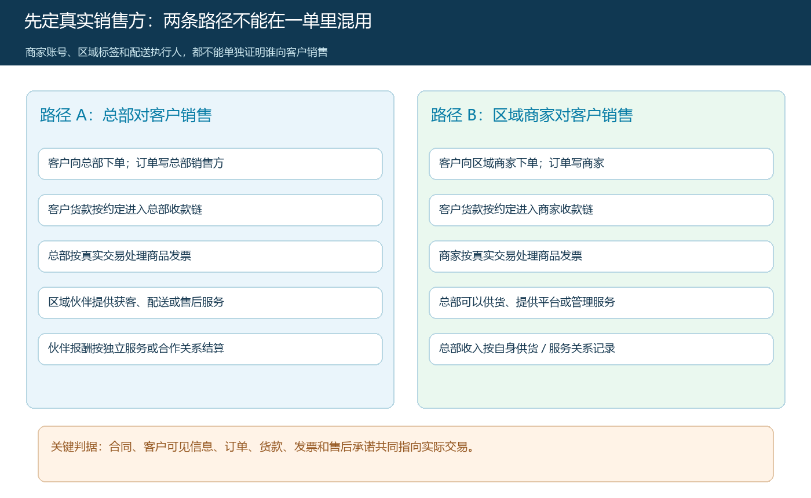Select card 商家按真实交易处理商品发票
This screenshot has width=811, height=498.
601,257
